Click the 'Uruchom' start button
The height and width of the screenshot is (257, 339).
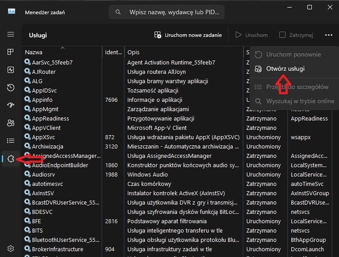pyautogui.click(x=252, y=35)
